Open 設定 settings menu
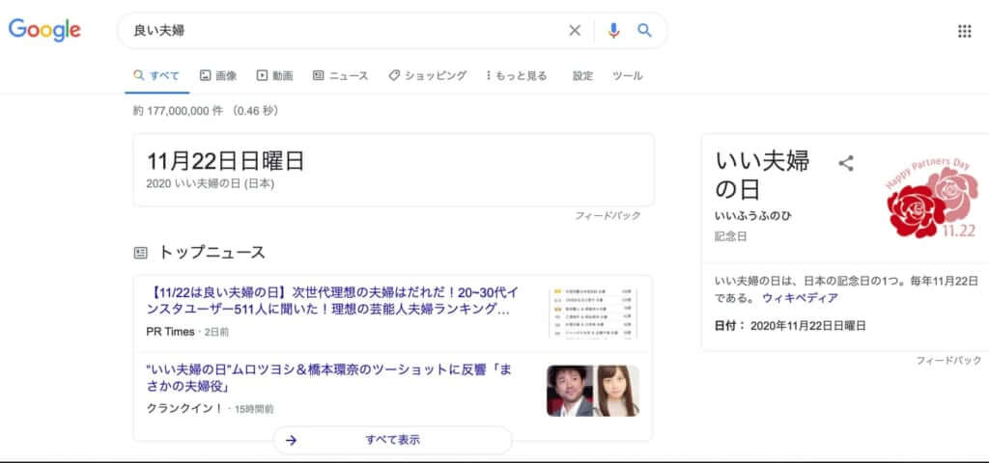The width and height of the screenshot is (989, 463). [582, 75]
